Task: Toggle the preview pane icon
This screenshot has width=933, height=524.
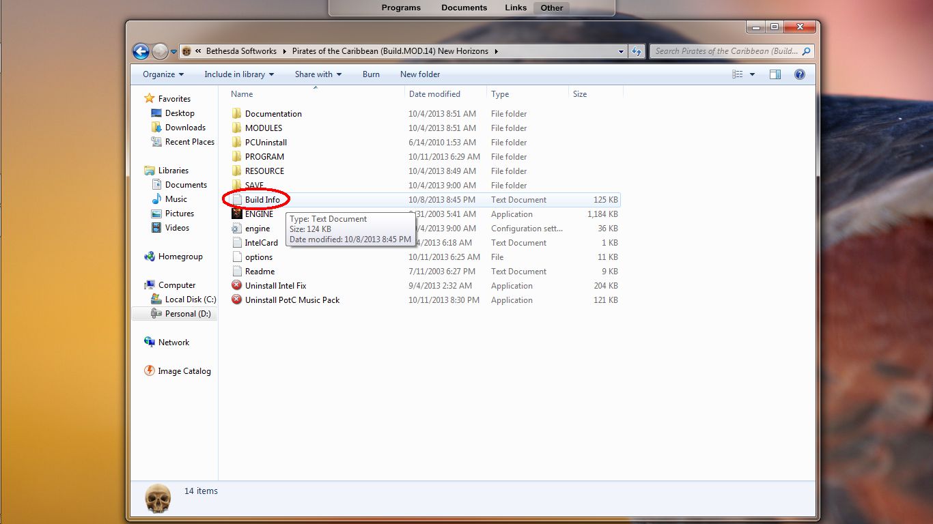Action: pyautogui.click(x=775, y=74)
